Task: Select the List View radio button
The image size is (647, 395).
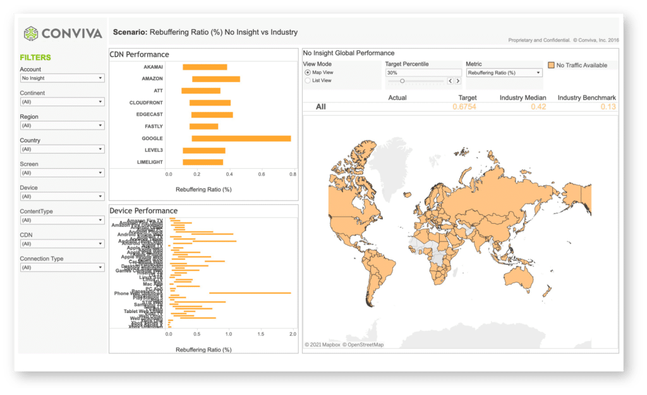Action: [x=308, y=80]
